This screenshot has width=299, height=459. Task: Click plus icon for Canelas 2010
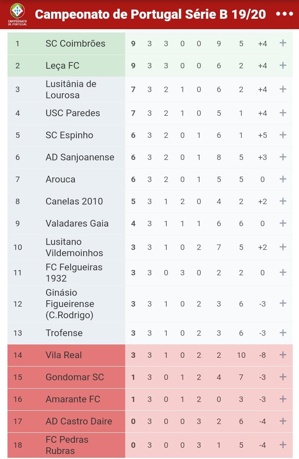pos(283,201)
